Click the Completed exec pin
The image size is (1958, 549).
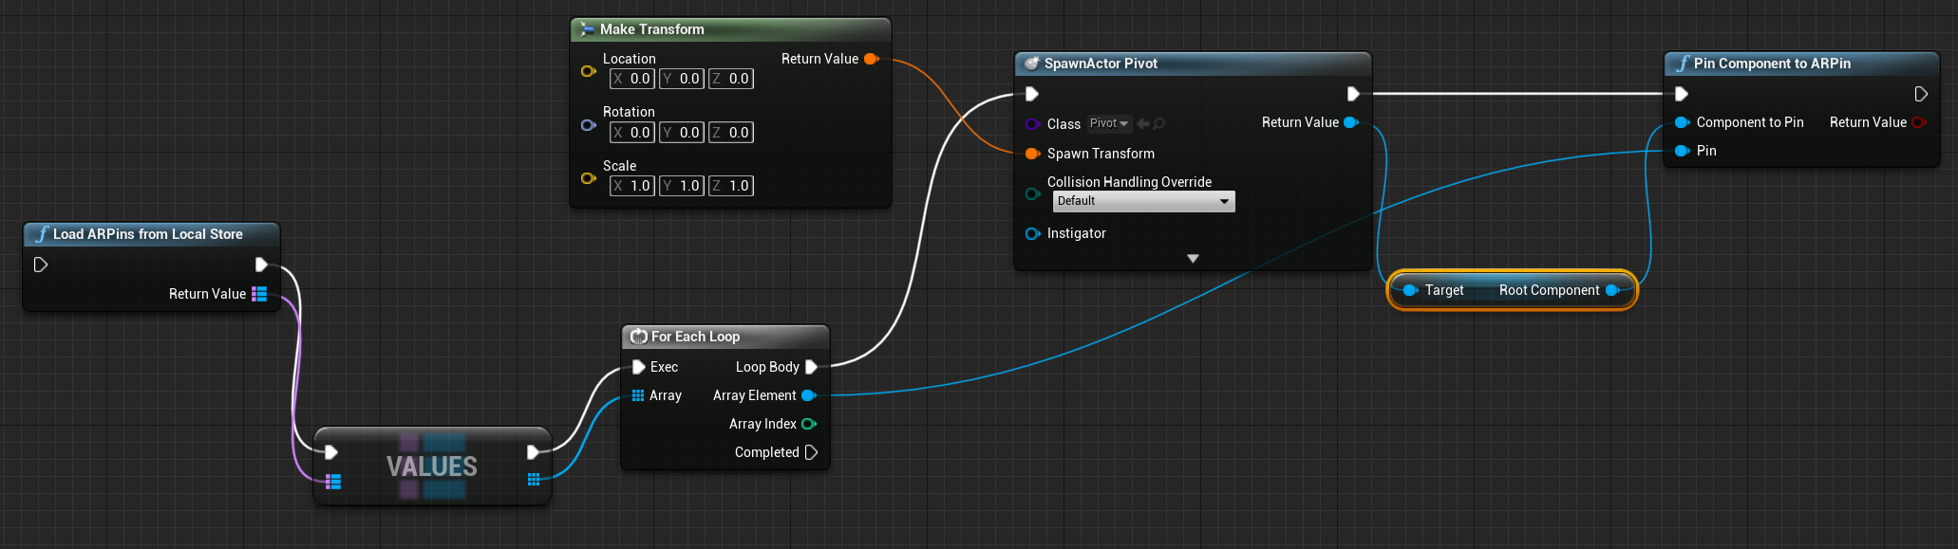pos(811,452)
